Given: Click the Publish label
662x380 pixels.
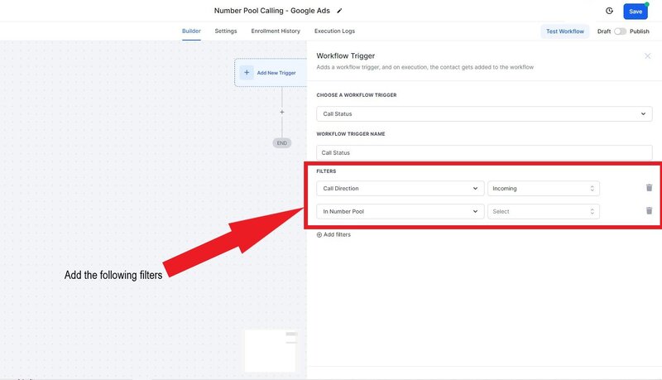Looking at the screenshot, I should tap(639, 31).
